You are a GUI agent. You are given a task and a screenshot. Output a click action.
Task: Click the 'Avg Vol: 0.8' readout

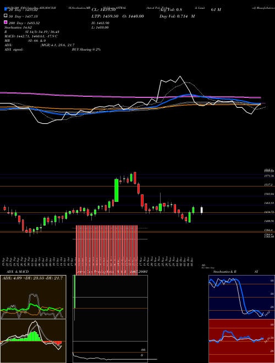point(171,10)
